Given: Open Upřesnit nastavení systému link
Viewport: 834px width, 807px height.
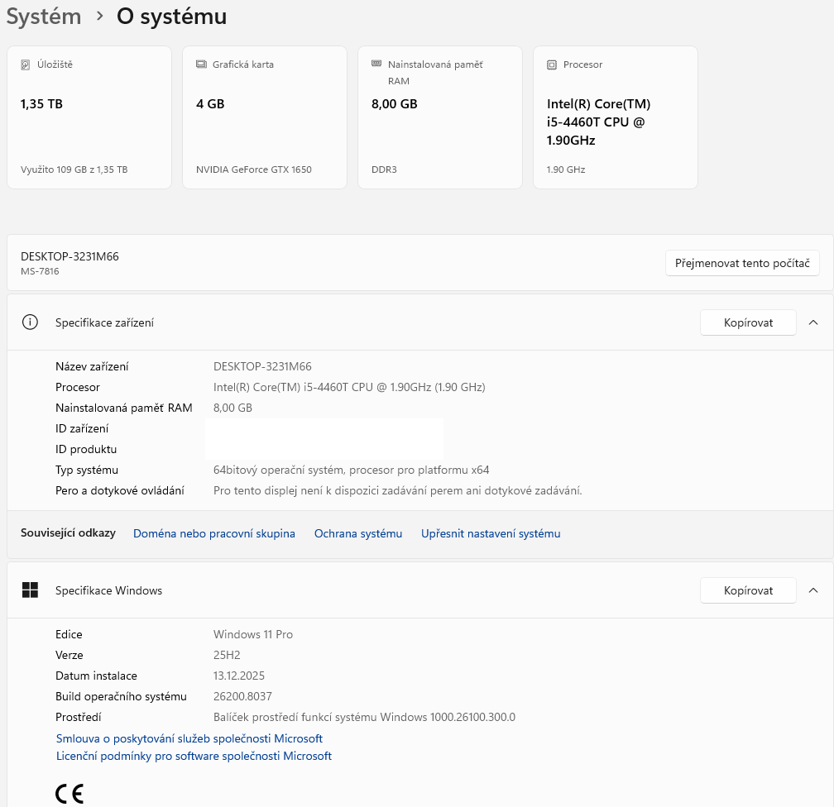Looking at the screenshot, I should (x=491, y=534).
